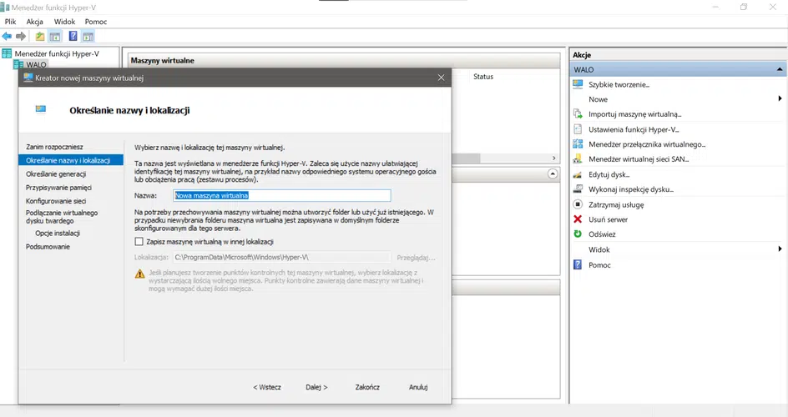Expand the Nowe submenu arrow

[x=780, y=99]
